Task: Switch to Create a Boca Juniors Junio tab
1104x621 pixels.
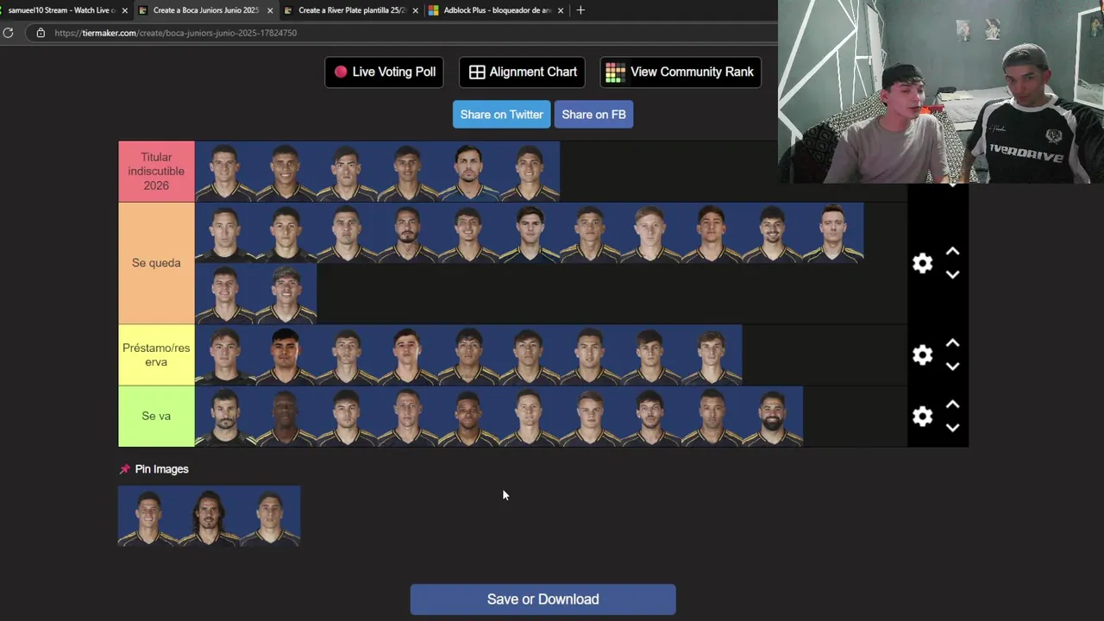Action: [205, 10]
